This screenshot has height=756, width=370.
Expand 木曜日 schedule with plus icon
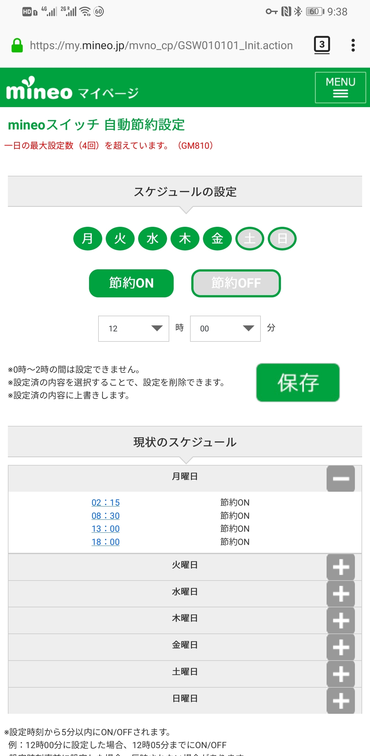point(340,621)
